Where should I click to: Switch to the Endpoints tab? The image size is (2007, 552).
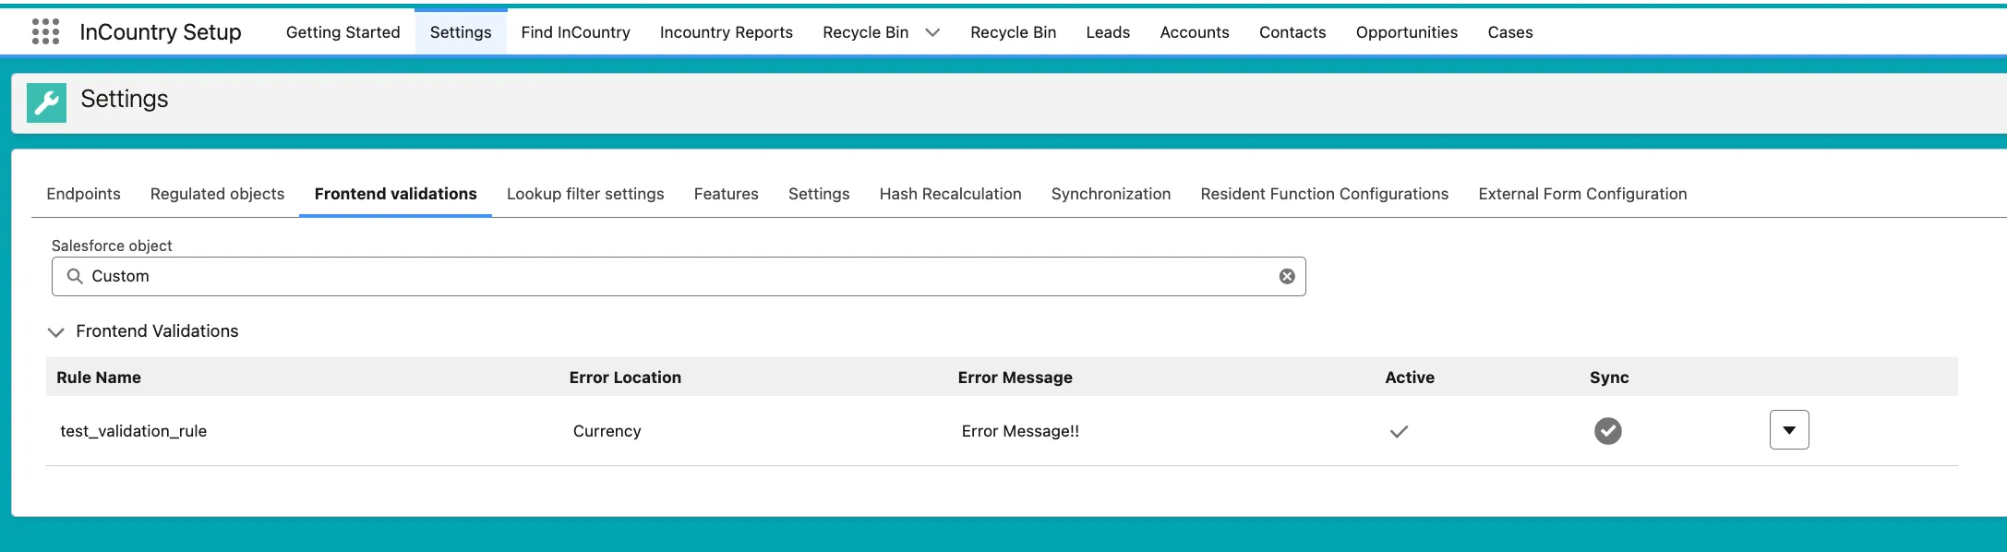tap(83, 194)
